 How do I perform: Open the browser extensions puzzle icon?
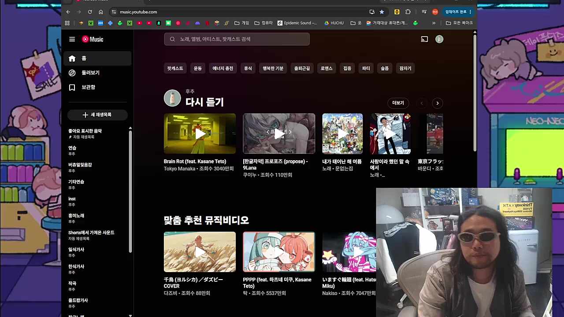pyautogui.click(x=408, y=12)
